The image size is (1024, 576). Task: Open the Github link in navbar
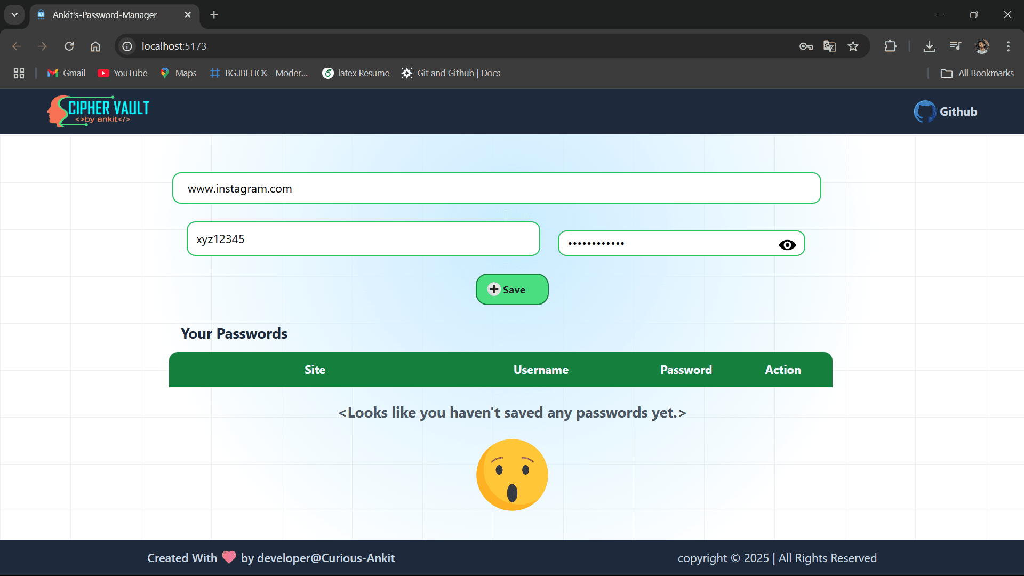point(946,111)
